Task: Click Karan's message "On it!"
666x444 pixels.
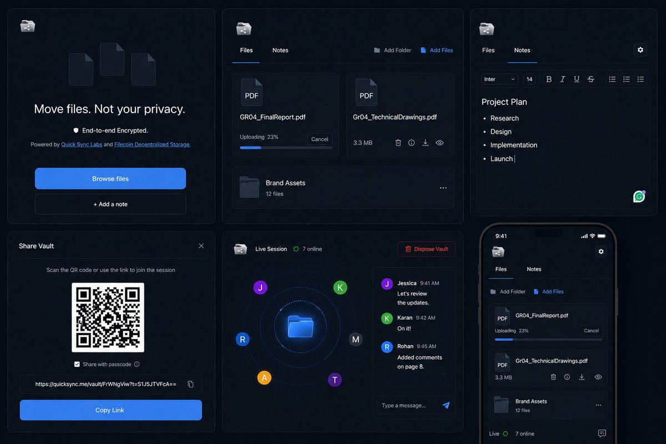Action: click(x=404, y=329)
